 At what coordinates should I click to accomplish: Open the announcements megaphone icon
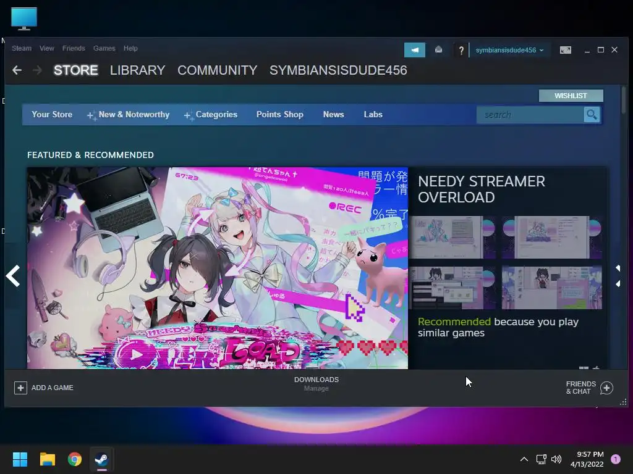[415, 50]
